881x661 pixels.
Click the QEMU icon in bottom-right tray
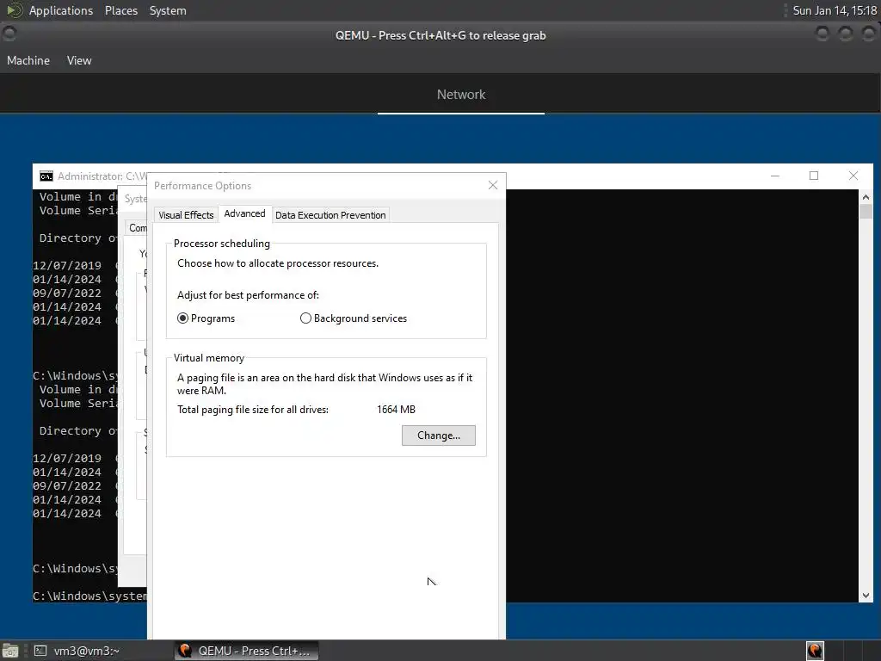click(x=815, y=651)
